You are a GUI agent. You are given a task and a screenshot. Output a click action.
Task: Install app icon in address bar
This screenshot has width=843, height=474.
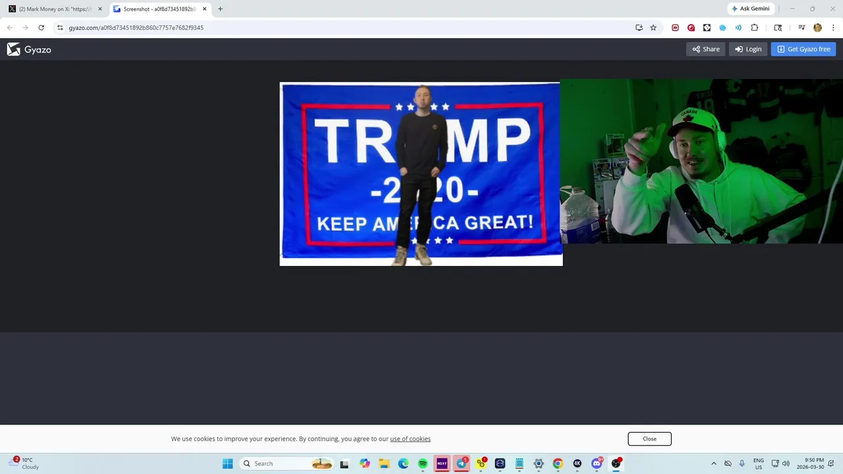tap(639, 28)
